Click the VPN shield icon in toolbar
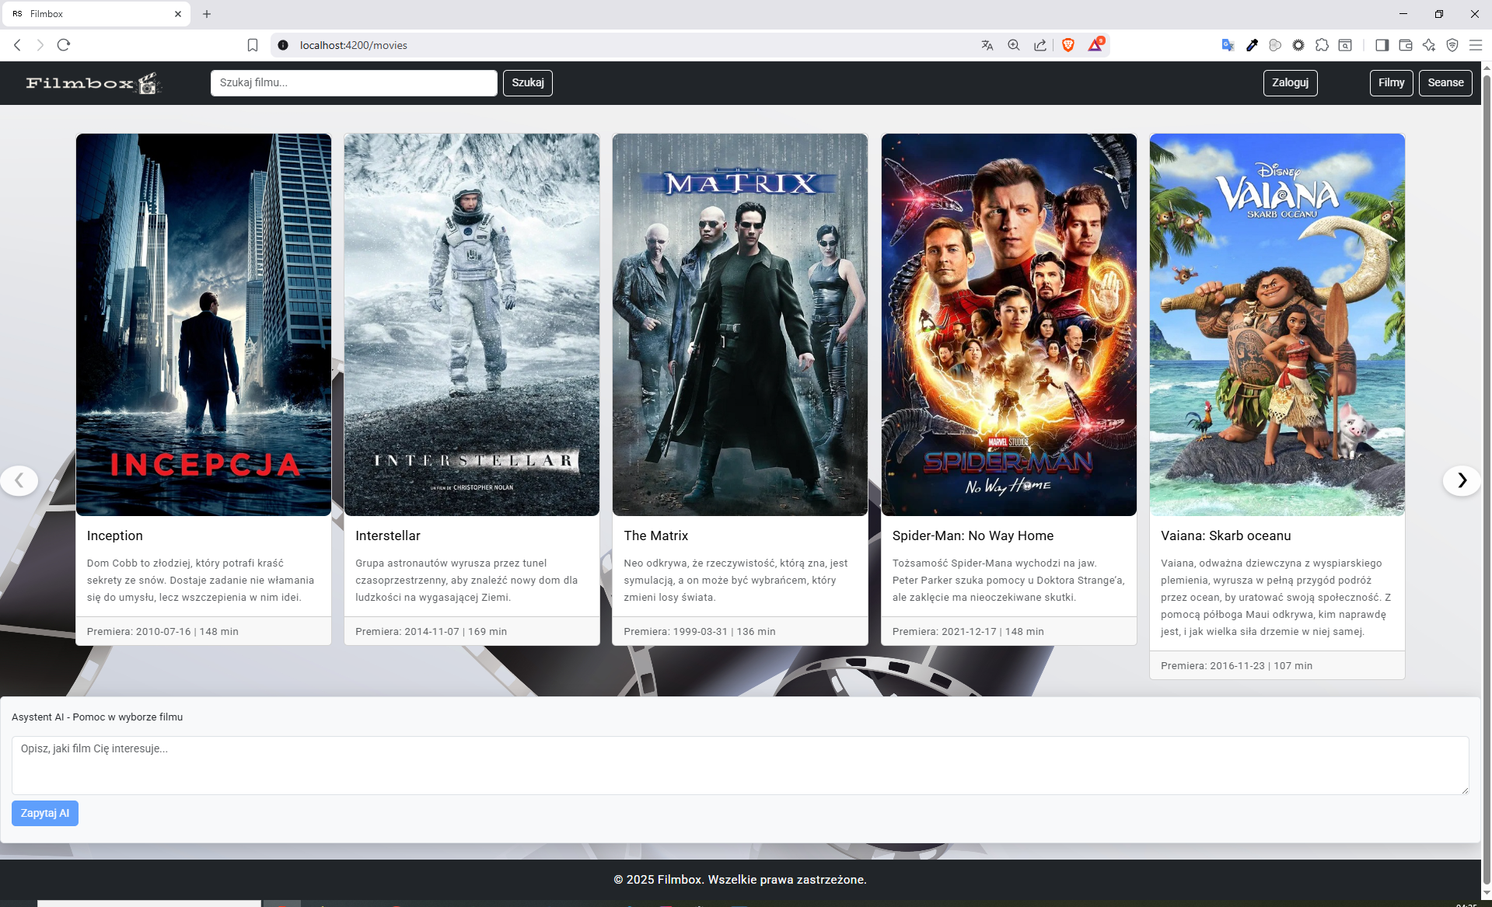This screenshot has width=1492, height=907. click(1452, 45)
